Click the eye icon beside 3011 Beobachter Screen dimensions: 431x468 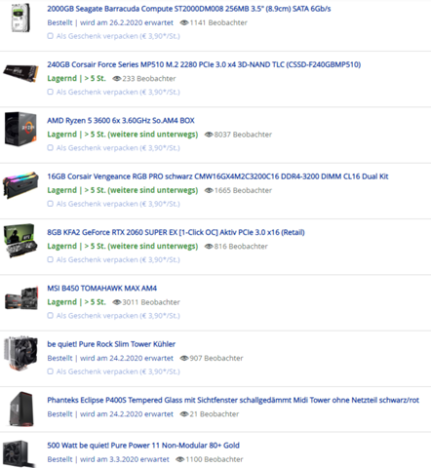pyautogui.click(x=117, y=302)
